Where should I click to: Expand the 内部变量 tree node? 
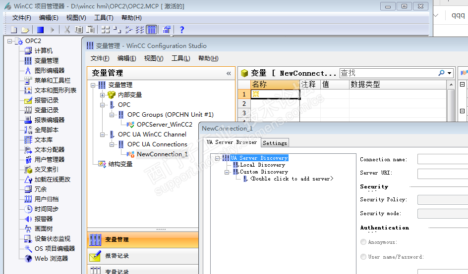(x=102, y=95)
